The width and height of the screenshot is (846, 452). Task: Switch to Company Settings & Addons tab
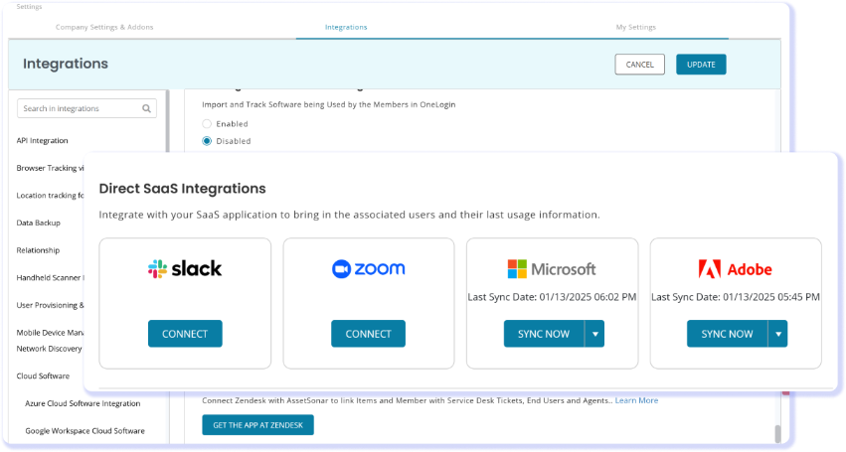click(x=104, y=27)
